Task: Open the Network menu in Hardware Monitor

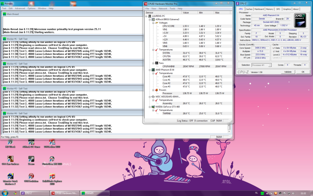Action: (163, 9)
